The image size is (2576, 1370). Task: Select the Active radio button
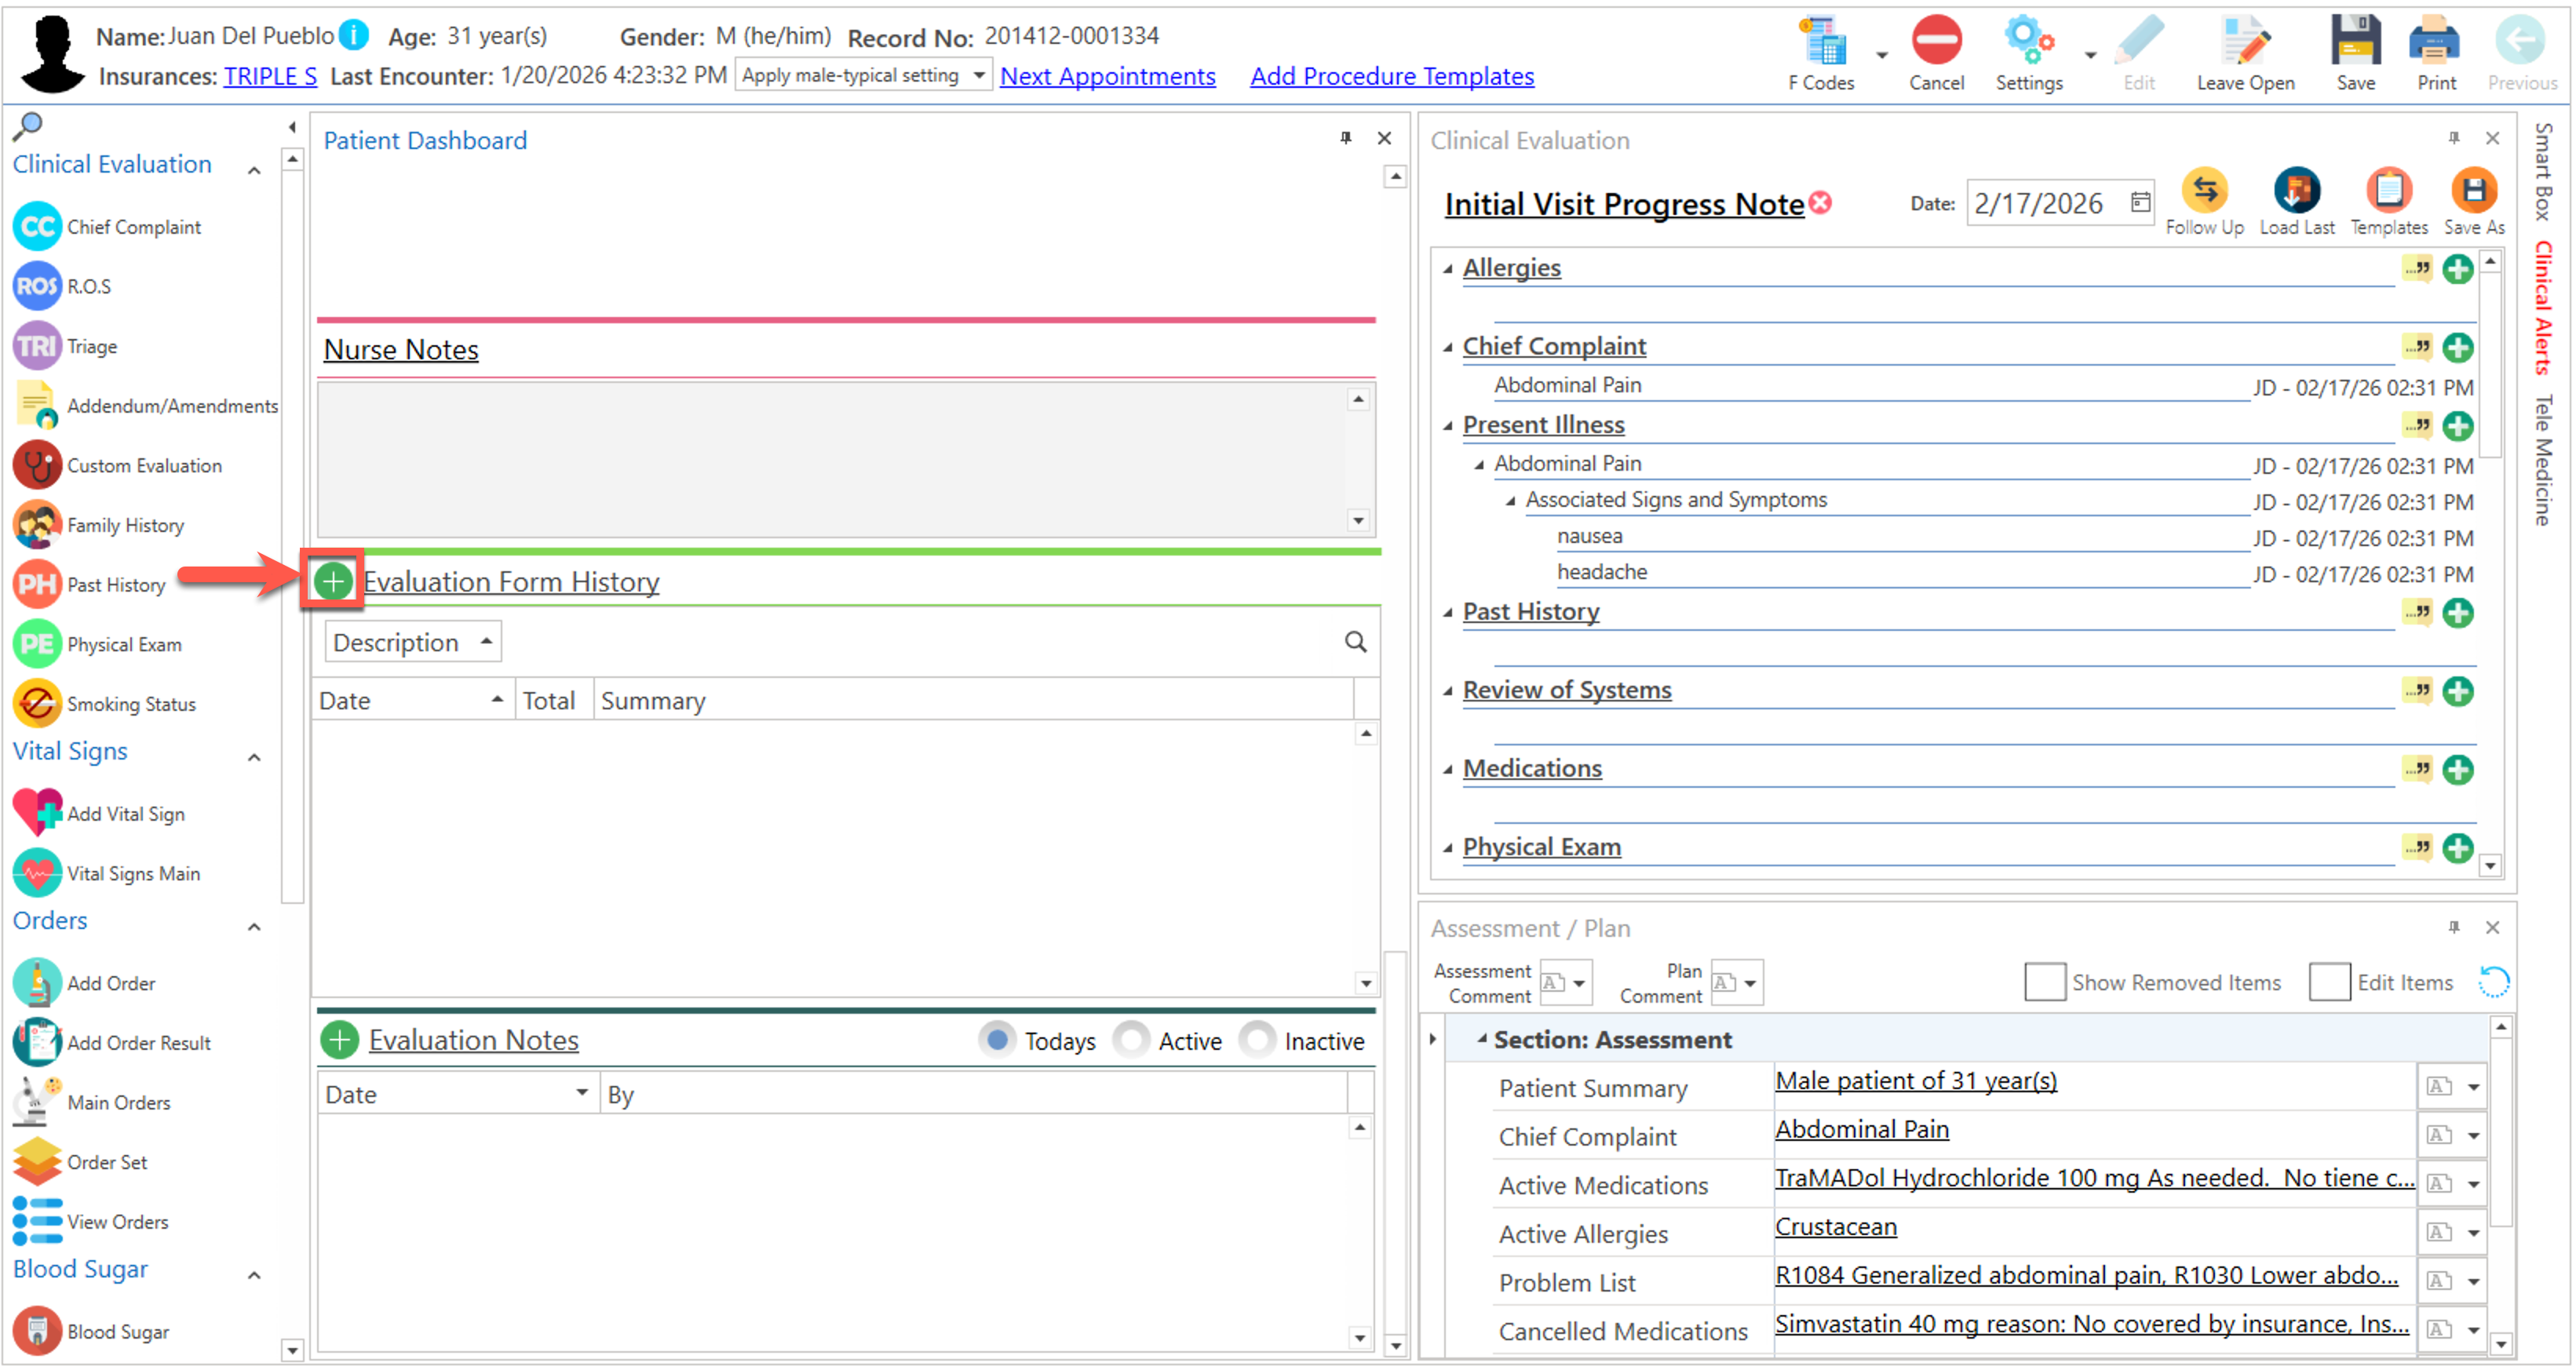tap(1131, 1041)
